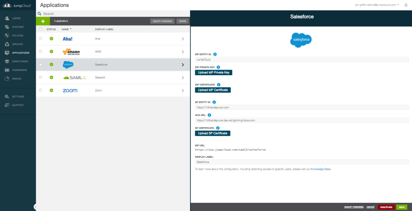Viewport: 412px width, 211px height.
Task: Click Upload IdP Certificate
Action: point(213,90)
